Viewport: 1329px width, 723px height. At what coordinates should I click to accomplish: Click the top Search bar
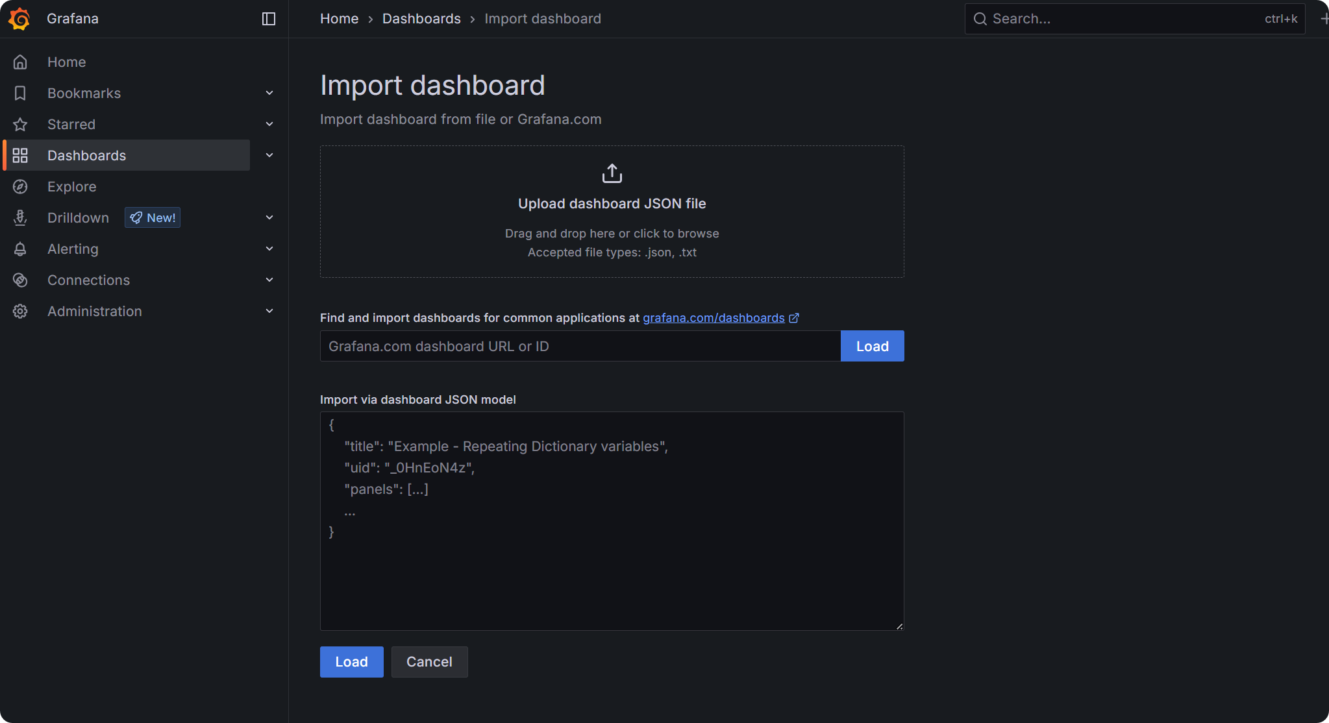pyautogui.click(x=1134, y=19)
